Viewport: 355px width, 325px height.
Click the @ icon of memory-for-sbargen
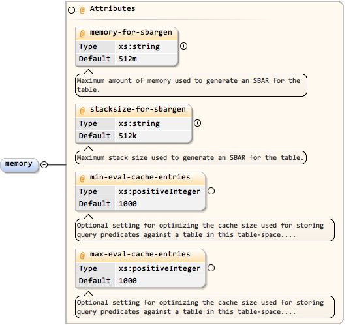coord(82,33)
